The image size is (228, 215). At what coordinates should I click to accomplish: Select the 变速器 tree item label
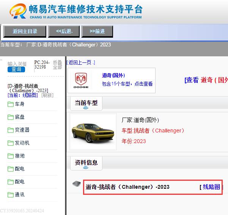(x=22, y=130)
